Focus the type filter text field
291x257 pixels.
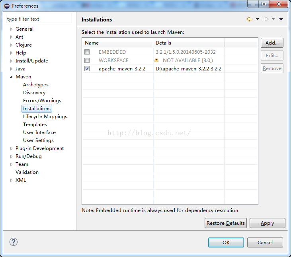point(39,19)
